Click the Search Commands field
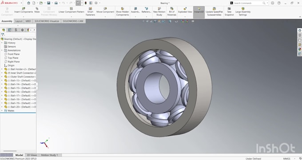Screen dimensions: 302x160 coord(248,3)
